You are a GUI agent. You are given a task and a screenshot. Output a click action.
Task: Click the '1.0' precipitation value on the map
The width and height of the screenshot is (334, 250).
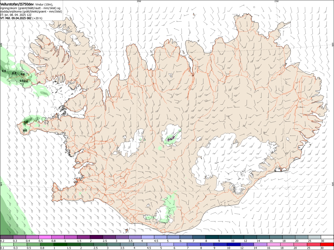26,122
